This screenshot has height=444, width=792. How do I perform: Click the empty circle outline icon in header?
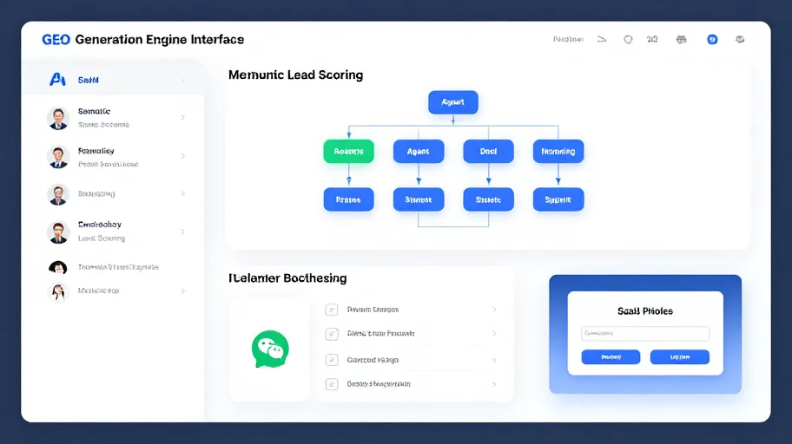pyautogui.click(x=628, y=39)
